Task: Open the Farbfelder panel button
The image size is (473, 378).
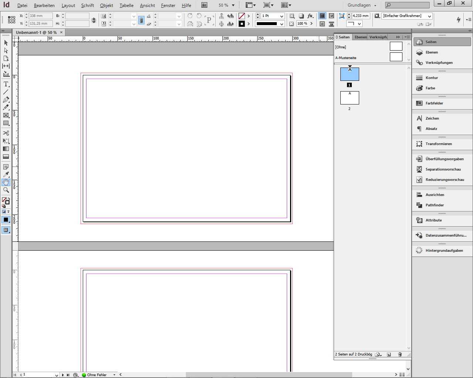Action: point(434,103)
